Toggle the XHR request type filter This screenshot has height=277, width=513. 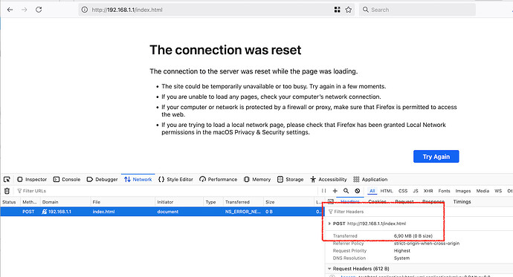[428, 191]
